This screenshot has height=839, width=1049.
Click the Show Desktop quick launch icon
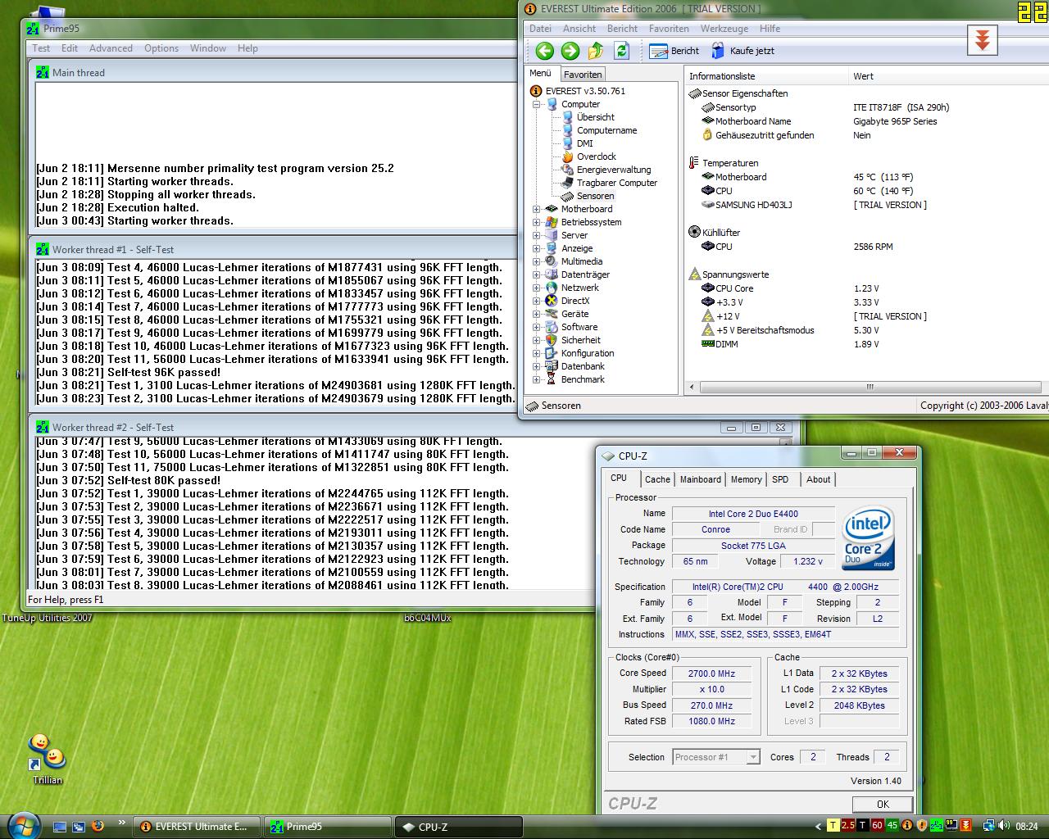tap(60, 827)
